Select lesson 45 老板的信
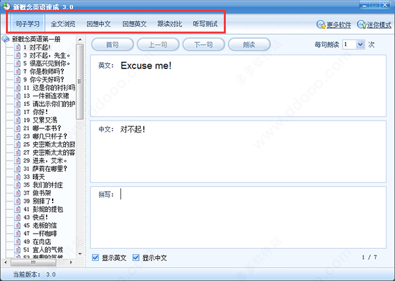The width and height of the screenshot is (395, 281). [40, 225]
